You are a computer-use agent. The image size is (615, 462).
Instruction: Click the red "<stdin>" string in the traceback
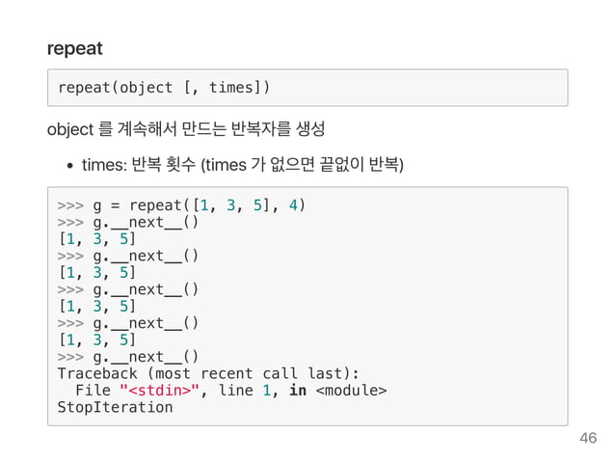coord(160,390)
